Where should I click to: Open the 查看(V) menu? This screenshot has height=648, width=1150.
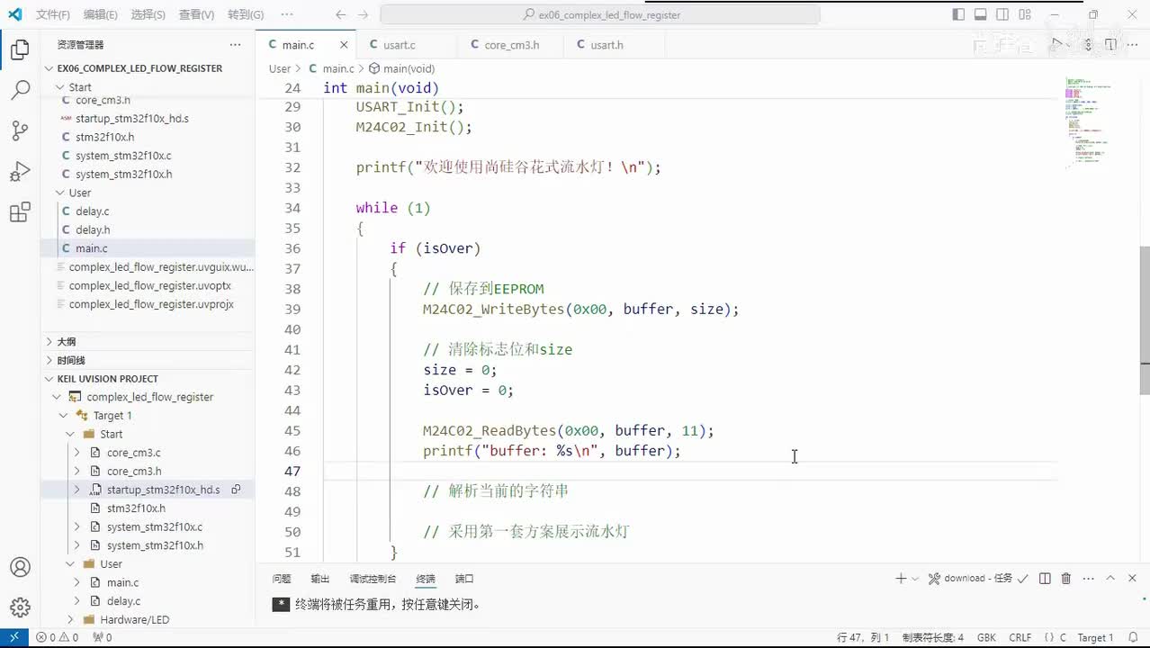(196, 14)
